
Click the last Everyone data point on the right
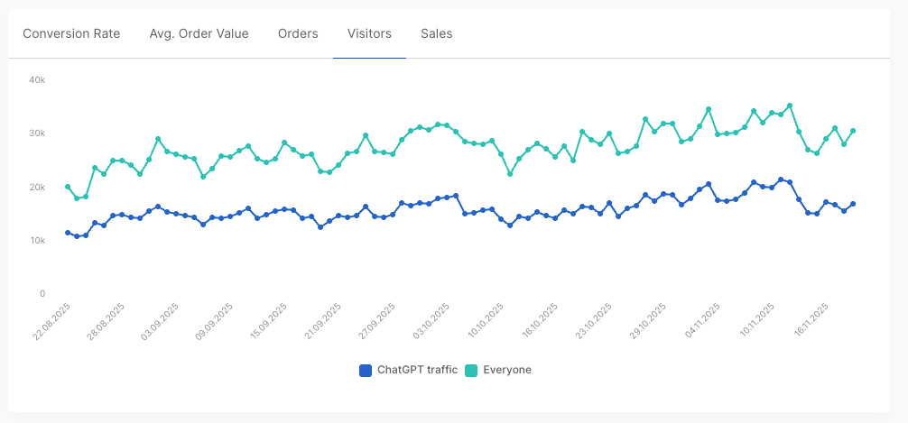[x=853, y=131]
